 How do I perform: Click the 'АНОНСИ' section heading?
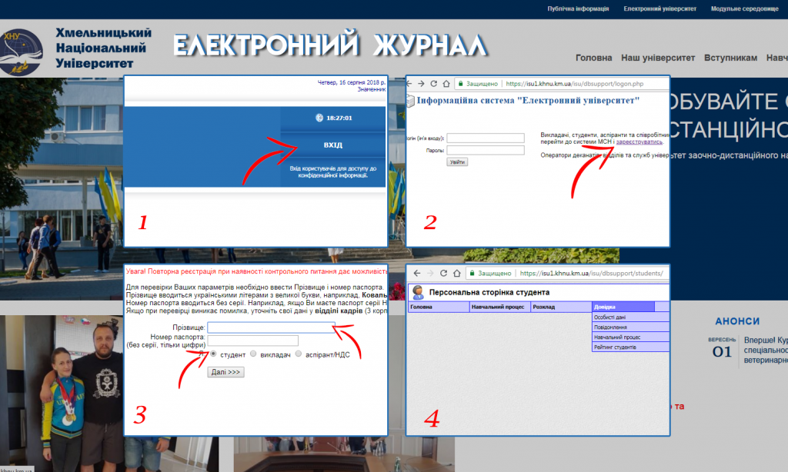(x=737, y=321)
